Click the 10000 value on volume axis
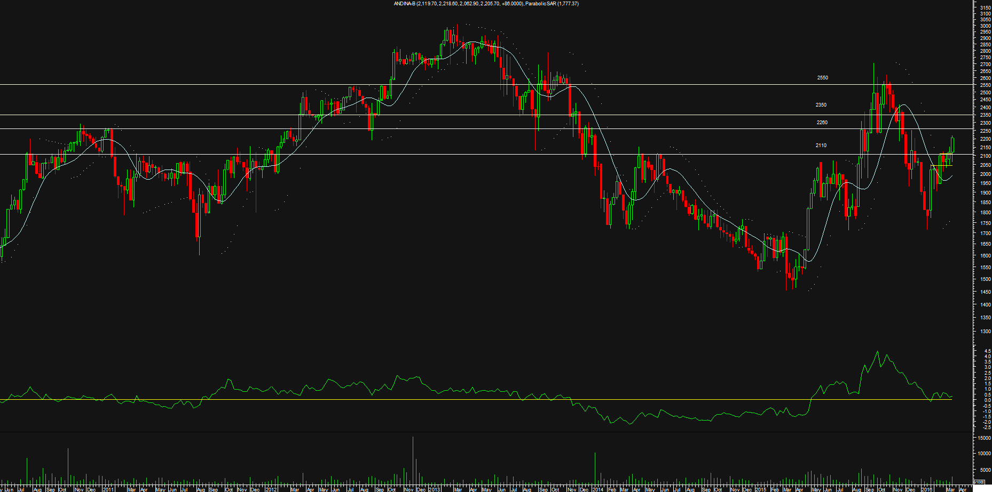Image resolution: width=992 pixels, height=492 pixels. point(984,454)
